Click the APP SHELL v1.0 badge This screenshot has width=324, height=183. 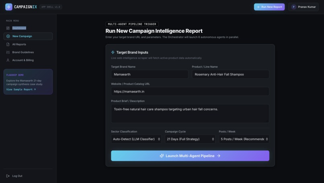pos(51,7)
